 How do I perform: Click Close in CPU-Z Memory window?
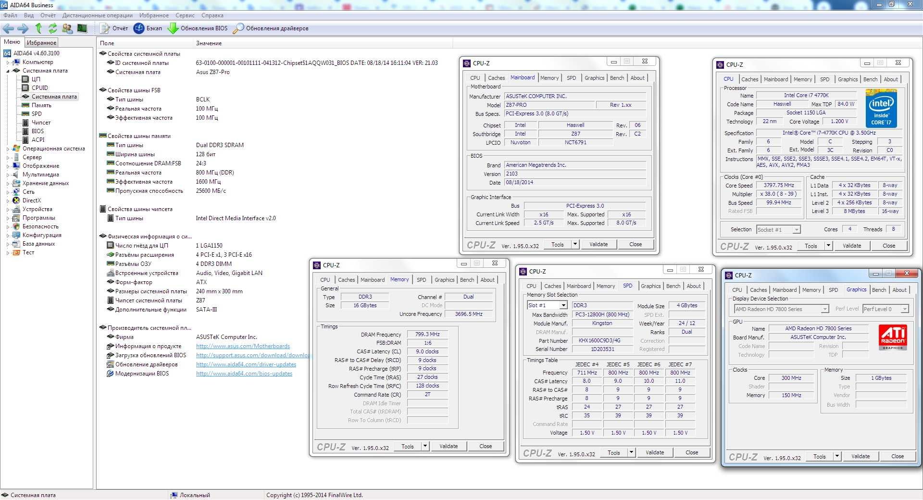coord(486,446)
